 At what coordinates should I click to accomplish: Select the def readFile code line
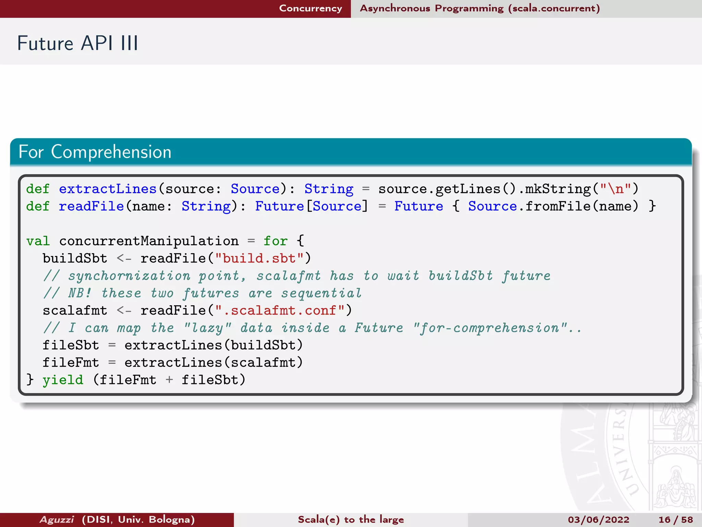(341, 206)
